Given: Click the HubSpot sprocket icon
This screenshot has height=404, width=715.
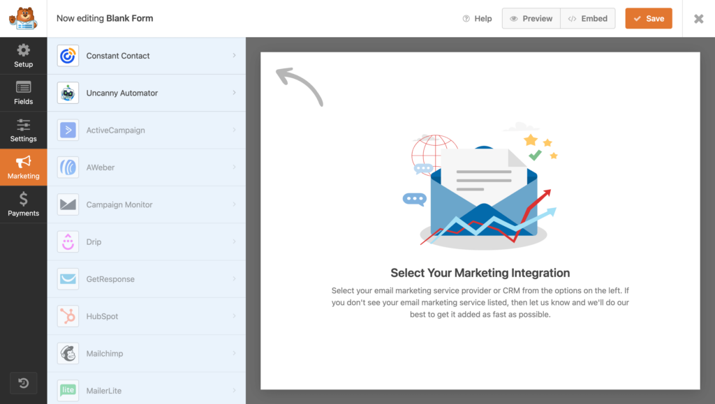Looking at the screenshot, I should (x=68, y=316).
